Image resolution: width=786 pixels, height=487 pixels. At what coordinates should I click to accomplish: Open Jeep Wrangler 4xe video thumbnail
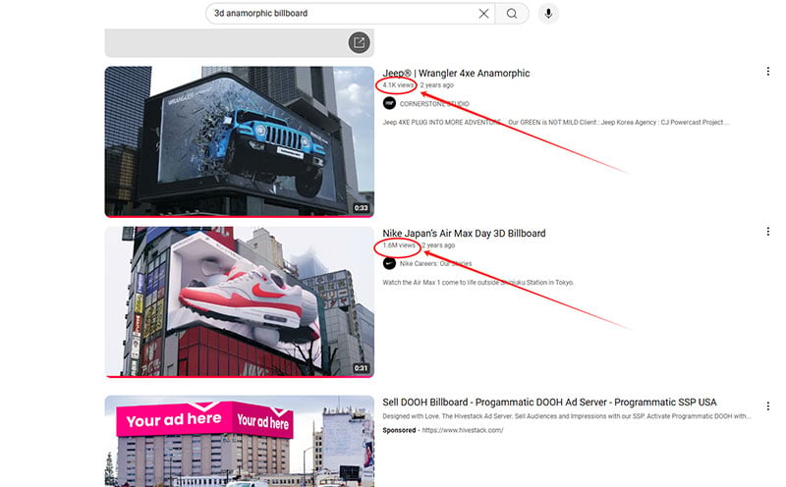239,141
